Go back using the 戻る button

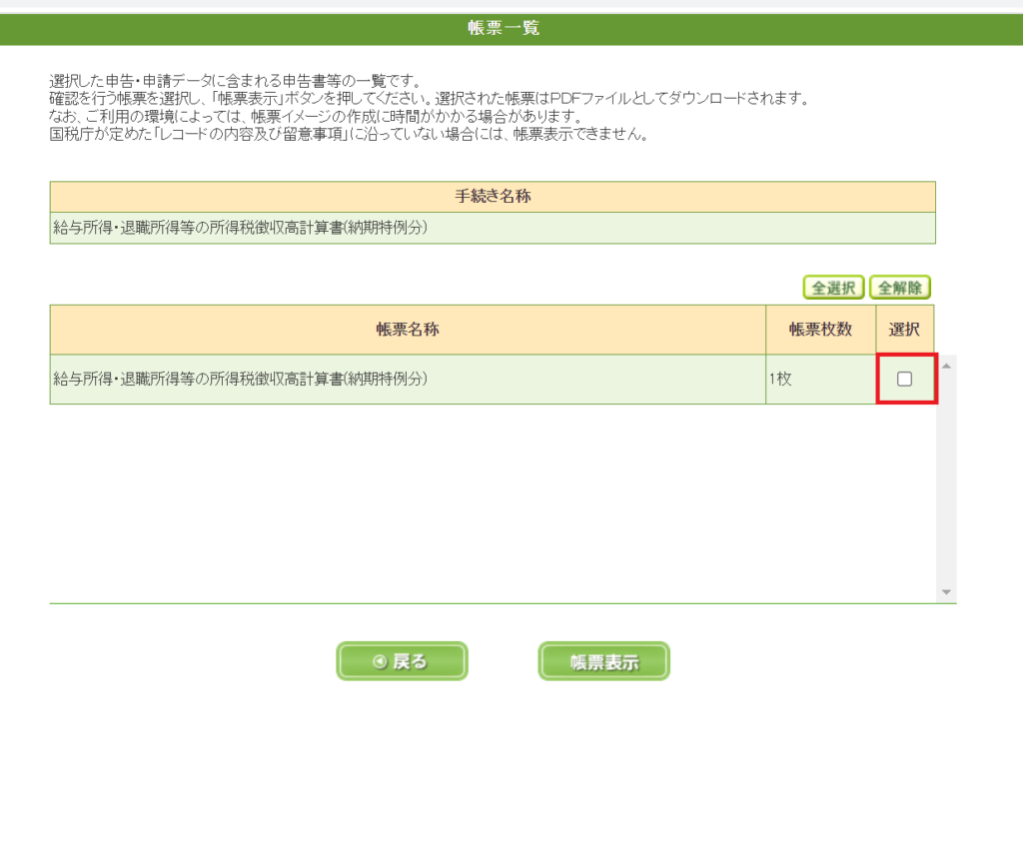(402, 661)
